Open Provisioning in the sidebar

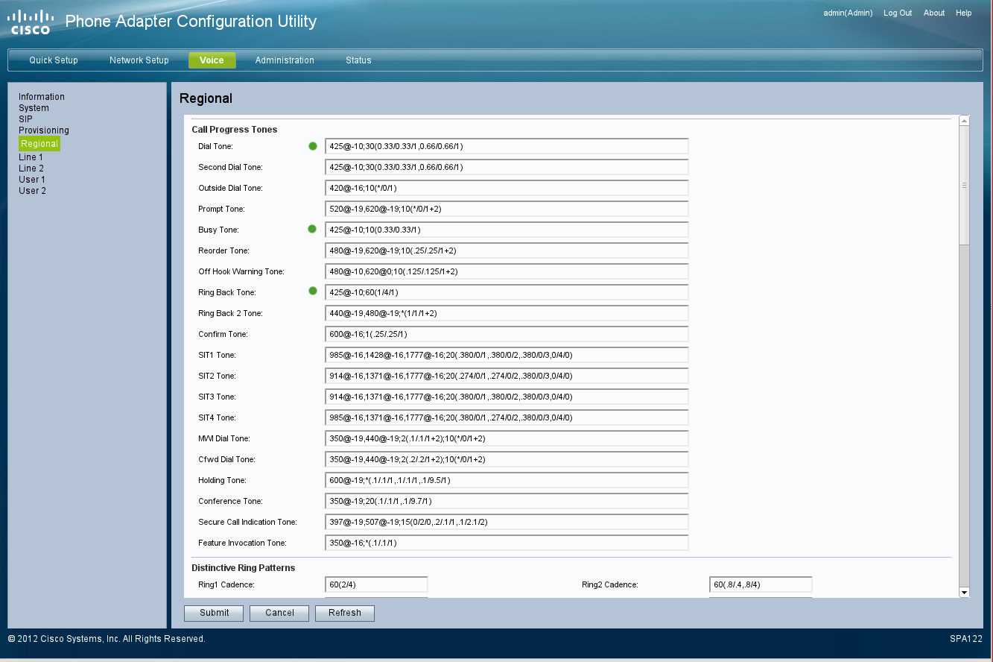tap(44, 130)
